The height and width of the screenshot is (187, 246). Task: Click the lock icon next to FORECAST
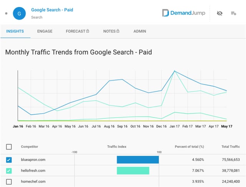click(88, 31)
